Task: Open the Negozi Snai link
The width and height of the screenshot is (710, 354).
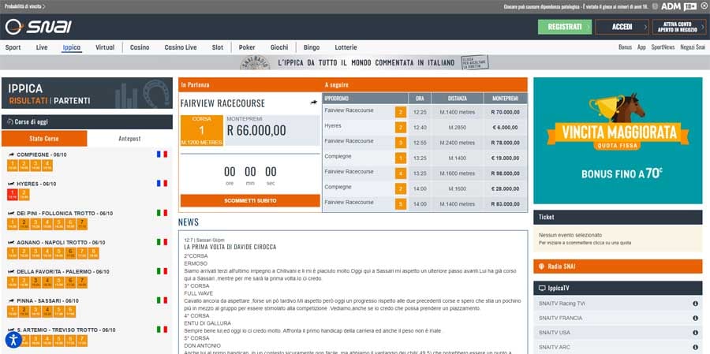Action: click(x=693, y=47)
